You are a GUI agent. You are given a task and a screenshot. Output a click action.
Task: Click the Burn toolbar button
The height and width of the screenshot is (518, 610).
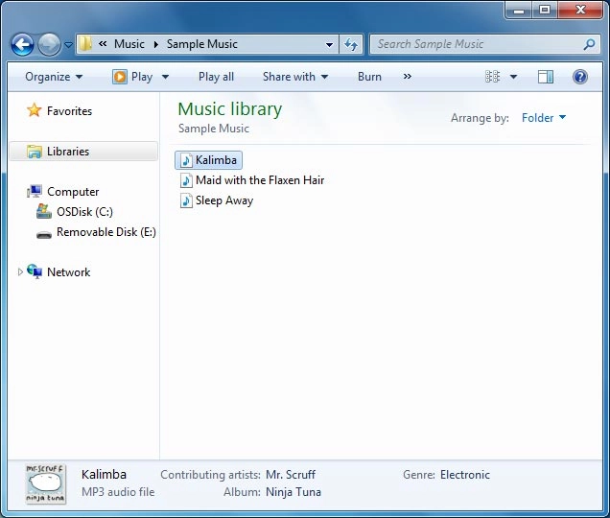point(369,77)
